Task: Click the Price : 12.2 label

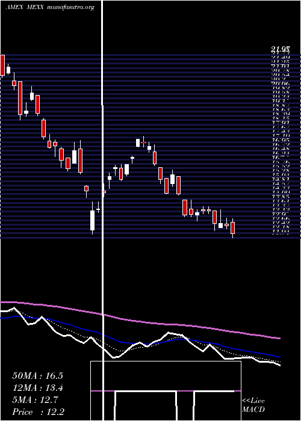Action: click(x=38, y=412)
